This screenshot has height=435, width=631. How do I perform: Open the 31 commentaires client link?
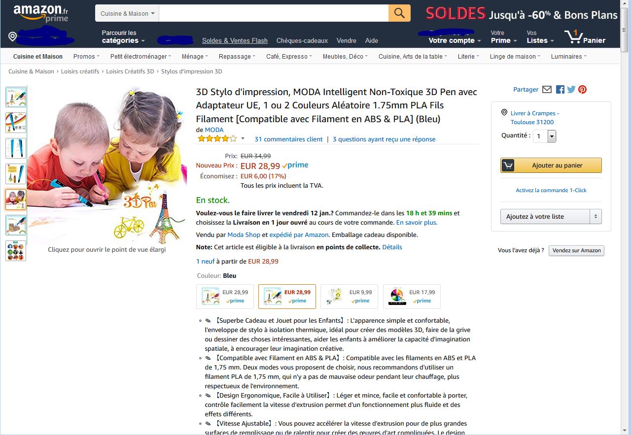288,139
